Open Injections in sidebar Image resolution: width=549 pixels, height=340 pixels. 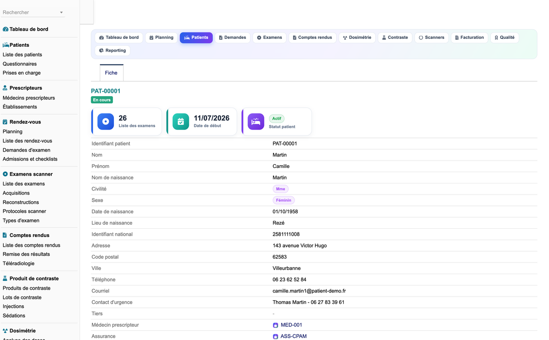(13, 307)
